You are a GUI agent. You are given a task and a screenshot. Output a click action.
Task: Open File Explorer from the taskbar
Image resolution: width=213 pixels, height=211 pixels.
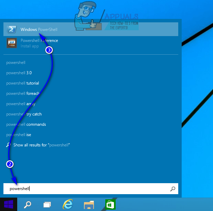click(89, 205)
